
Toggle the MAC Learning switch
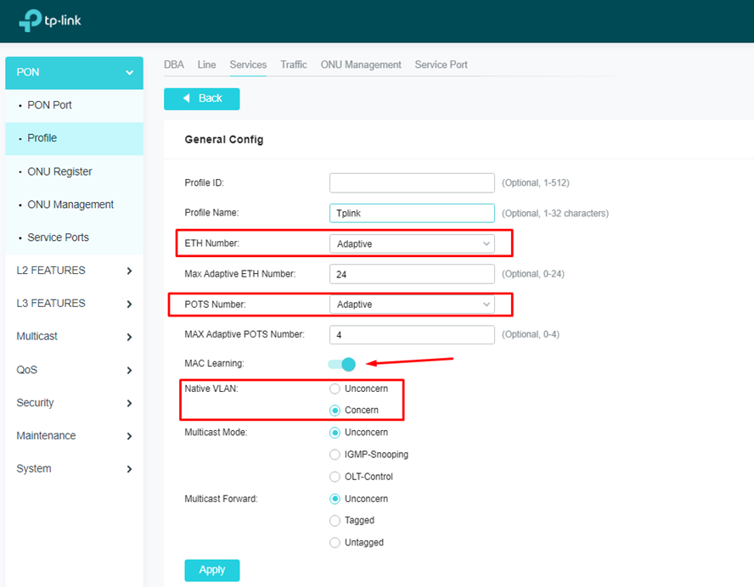point(342,364)
